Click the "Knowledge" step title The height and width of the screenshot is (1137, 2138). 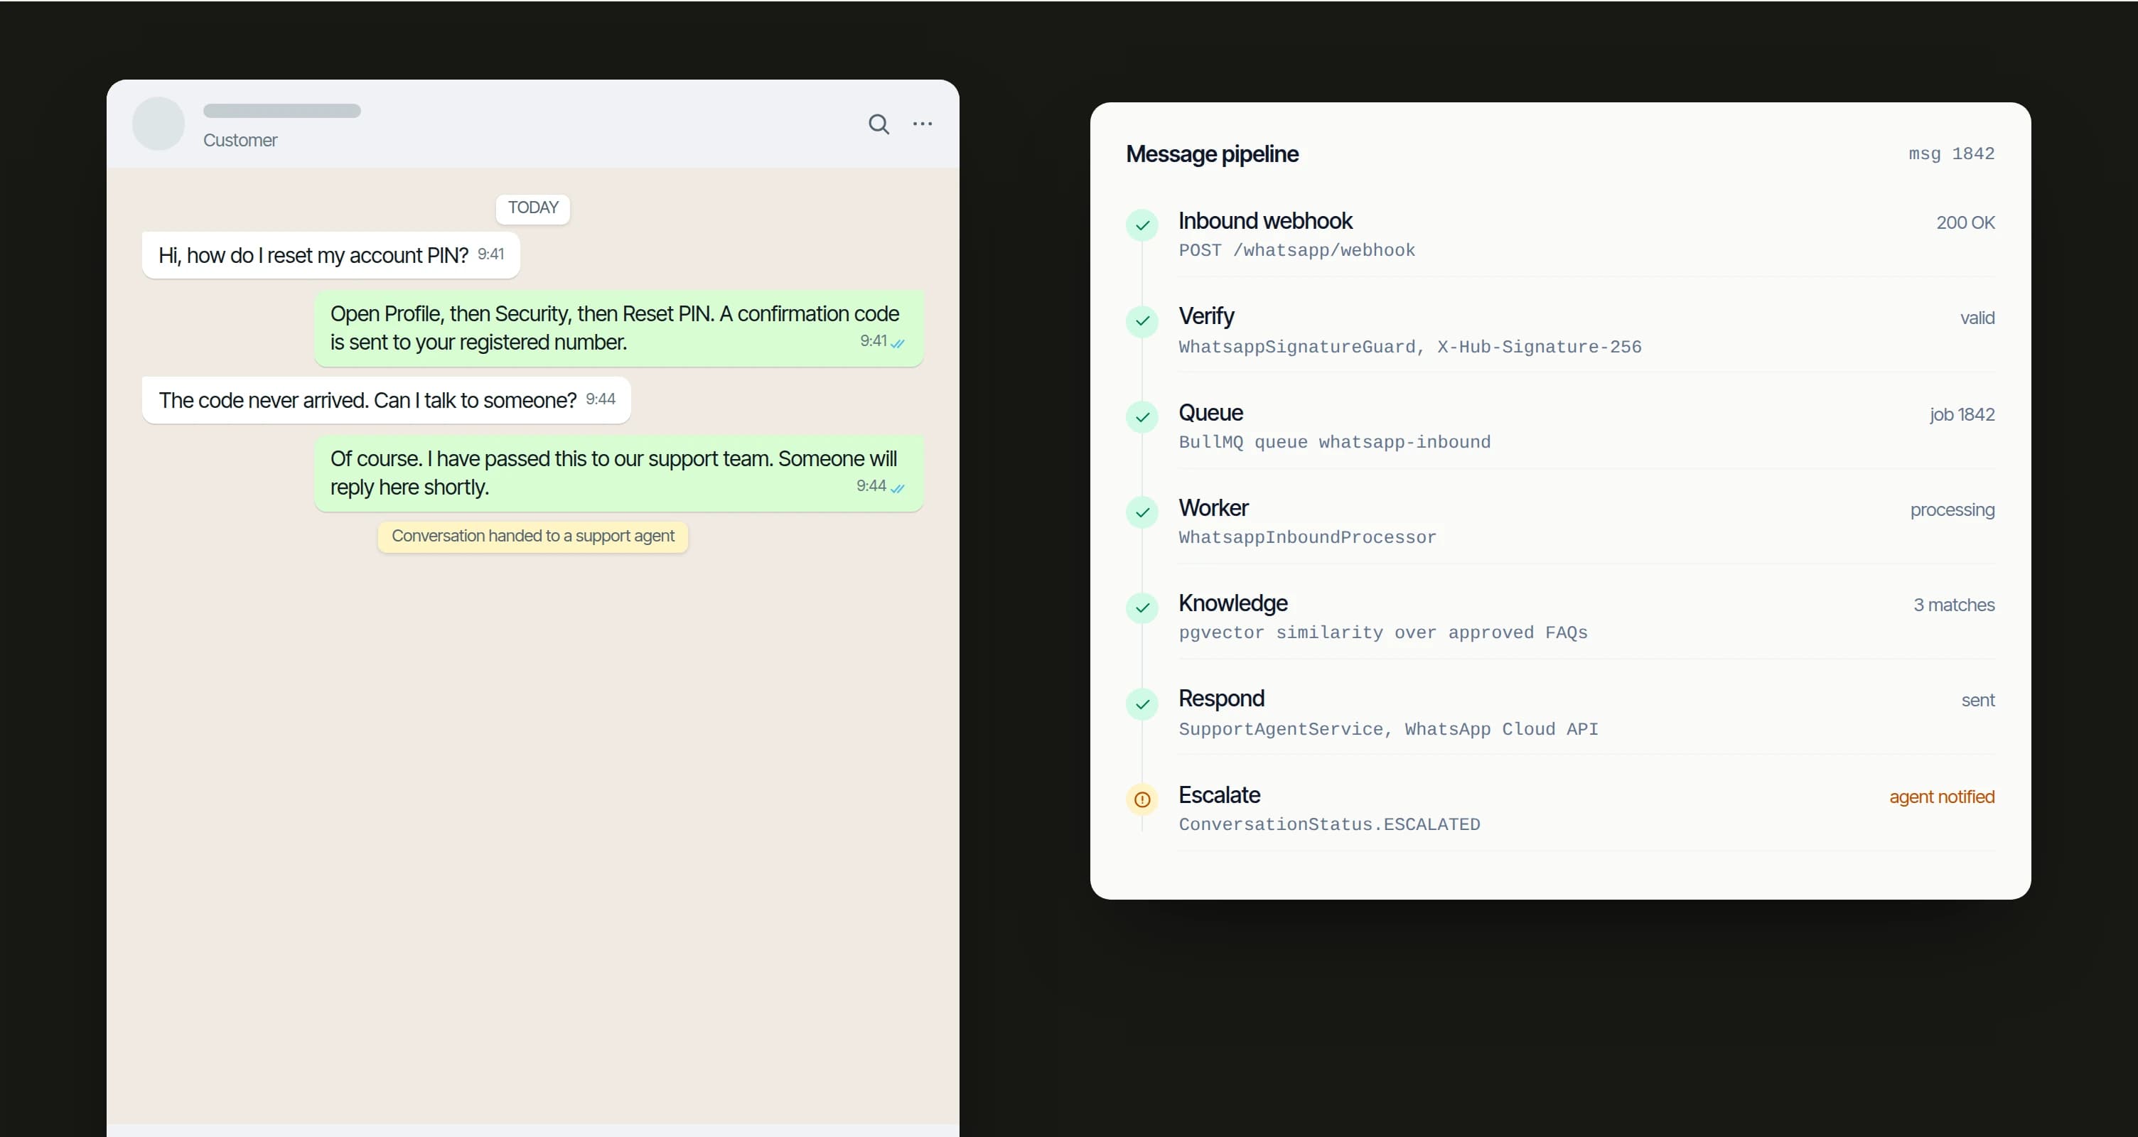(1232, 603)
